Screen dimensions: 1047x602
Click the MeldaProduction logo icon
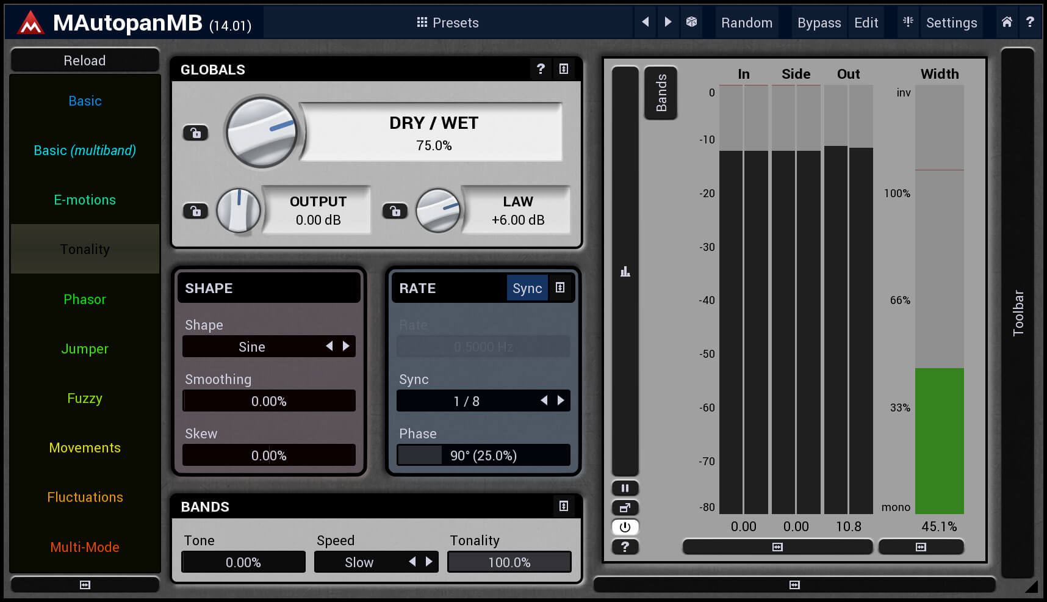tap(30, 23)
